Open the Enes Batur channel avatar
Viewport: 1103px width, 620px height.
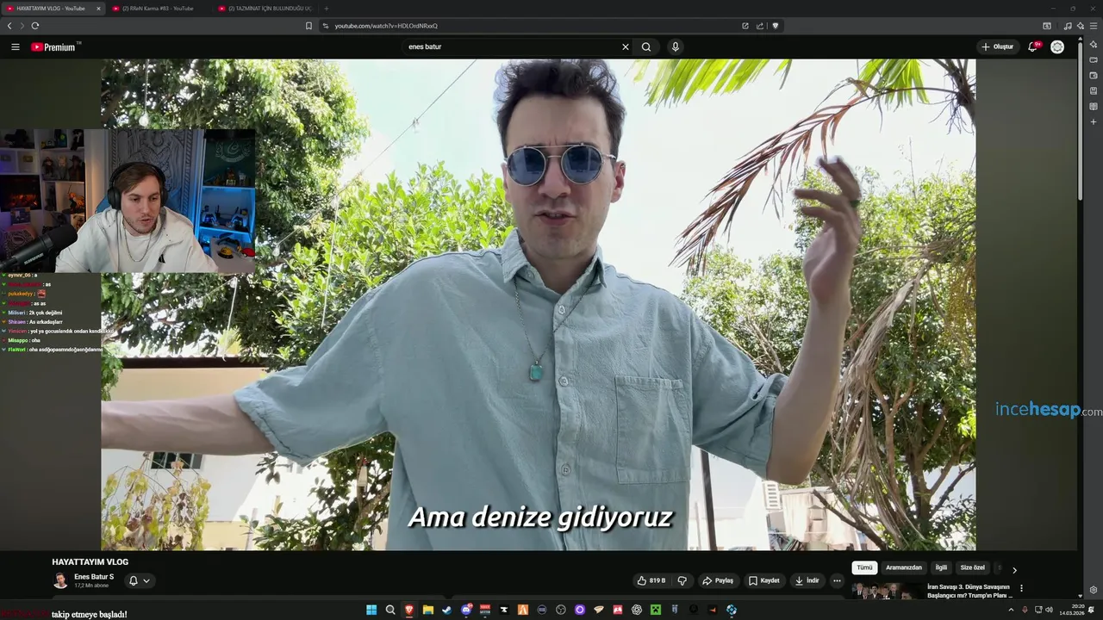tap(60, 580)
